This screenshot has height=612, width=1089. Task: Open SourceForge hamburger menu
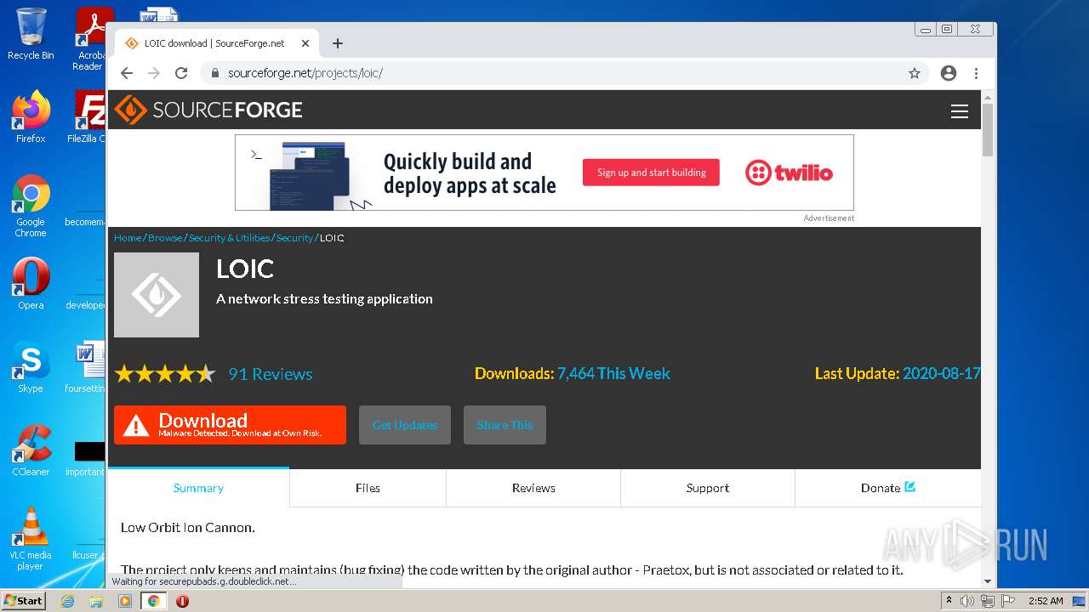(960, 111)
